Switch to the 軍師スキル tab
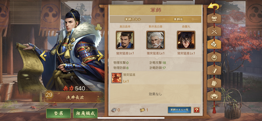262x121 pixels. pos(133,19)
